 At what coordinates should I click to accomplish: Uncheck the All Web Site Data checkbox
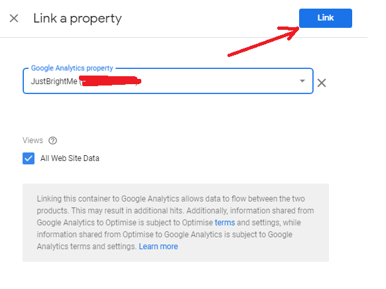pyautogui.click(x=29, y=158)
